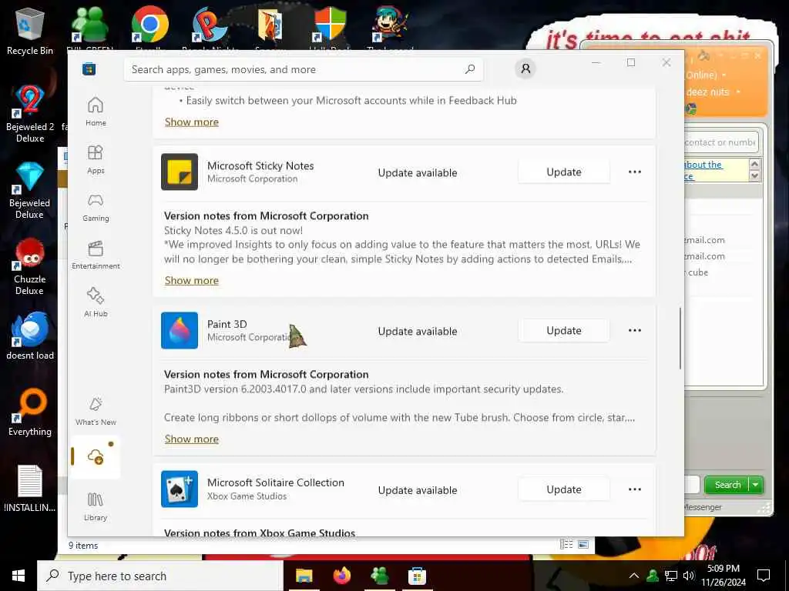Image resolution: width=789 pixels, height=591 pixels.
Task: Switch Explorer to details view icon
Action: tap(566, 544)
